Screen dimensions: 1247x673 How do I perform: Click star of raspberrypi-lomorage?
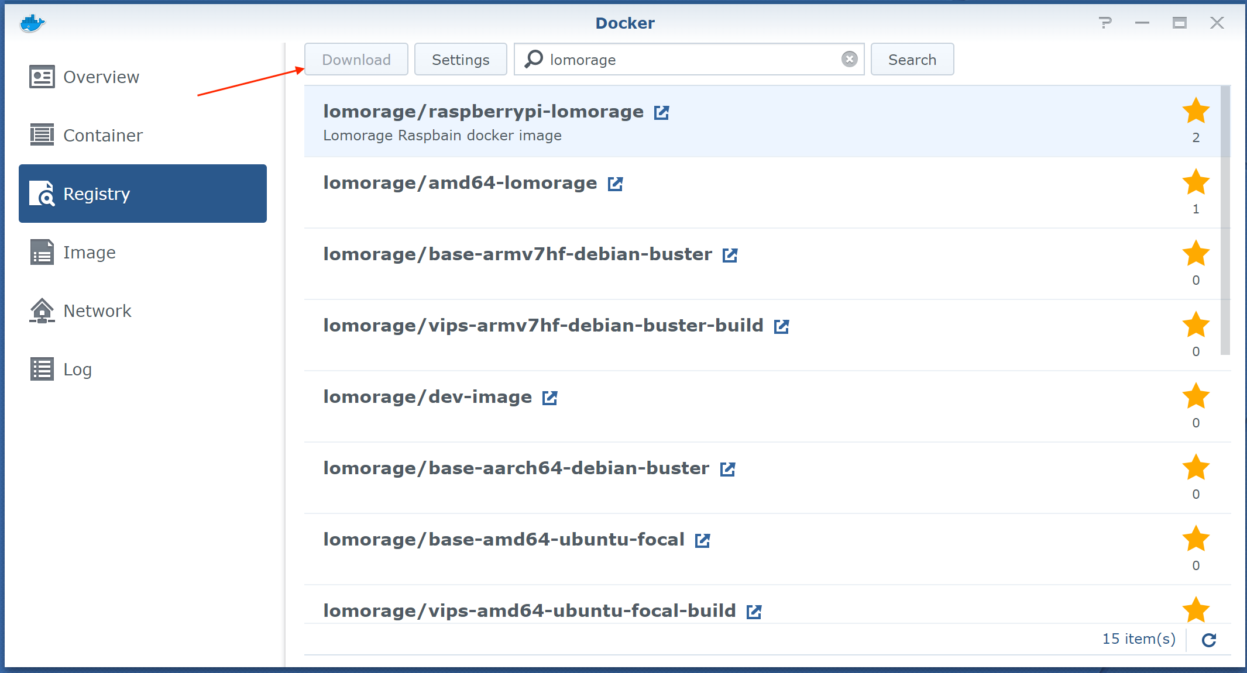click(1196, 111)
